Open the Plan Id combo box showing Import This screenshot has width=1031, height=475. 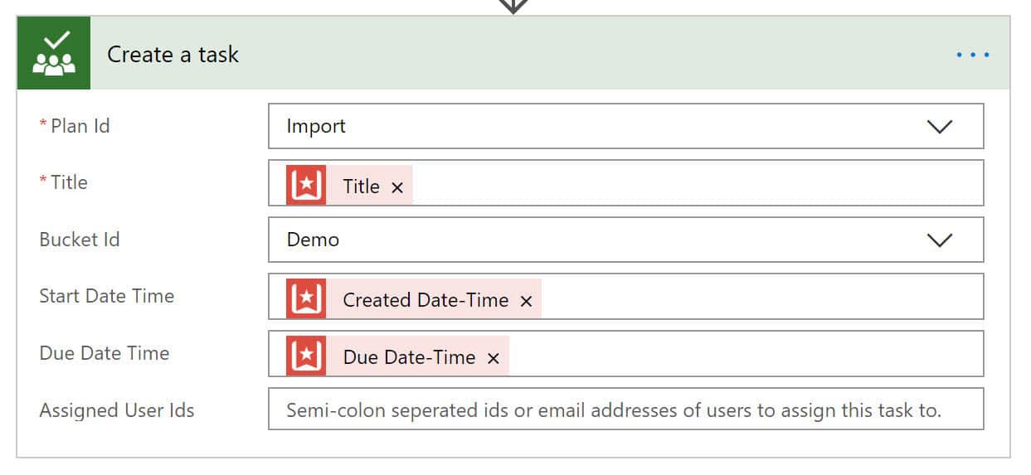tap(626, 126)
